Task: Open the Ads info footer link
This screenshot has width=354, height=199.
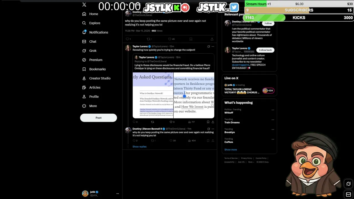Action: [241, 162]
